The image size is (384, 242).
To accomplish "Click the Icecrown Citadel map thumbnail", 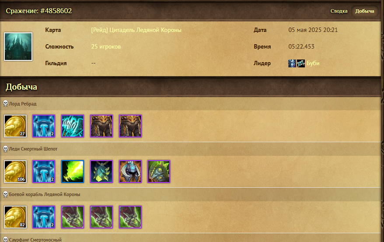I will click(18, 46).
